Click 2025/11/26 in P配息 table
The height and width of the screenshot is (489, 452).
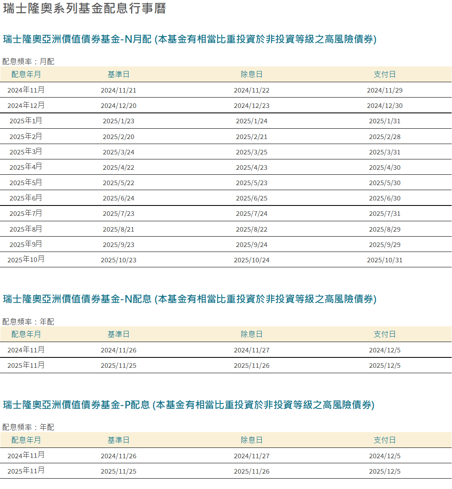pyautogui.click(x=252, y=471)
